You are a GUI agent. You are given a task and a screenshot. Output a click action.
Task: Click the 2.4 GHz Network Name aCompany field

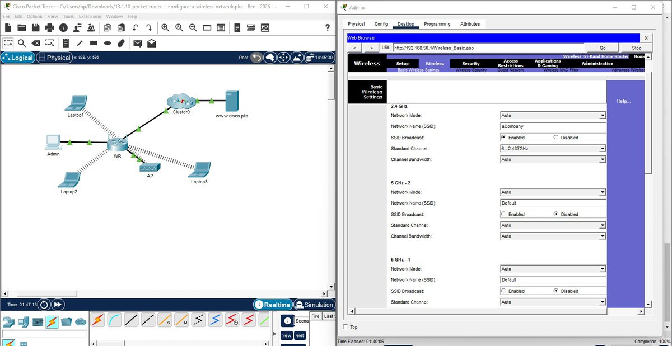coord(553,126)
